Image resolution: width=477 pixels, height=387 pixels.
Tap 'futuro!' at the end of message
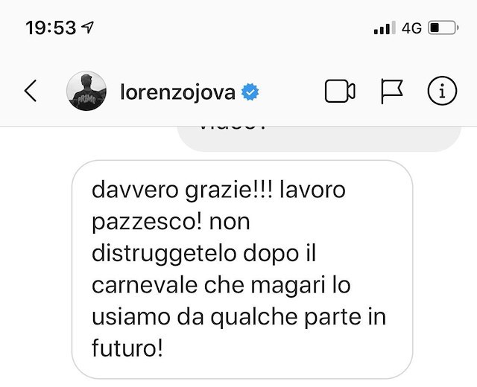pyautogui.click(x=127, y=348)
